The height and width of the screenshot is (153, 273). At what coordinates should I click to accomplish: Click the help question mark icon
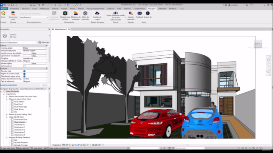click(252, 5)
